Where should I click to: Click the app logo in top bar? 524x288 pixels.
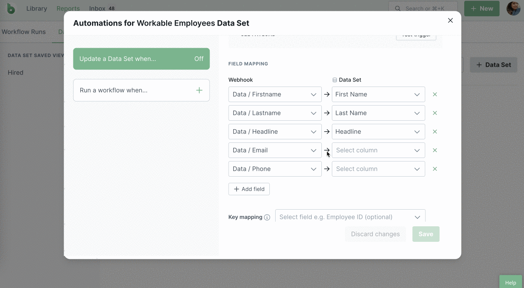tap(11, 8)
